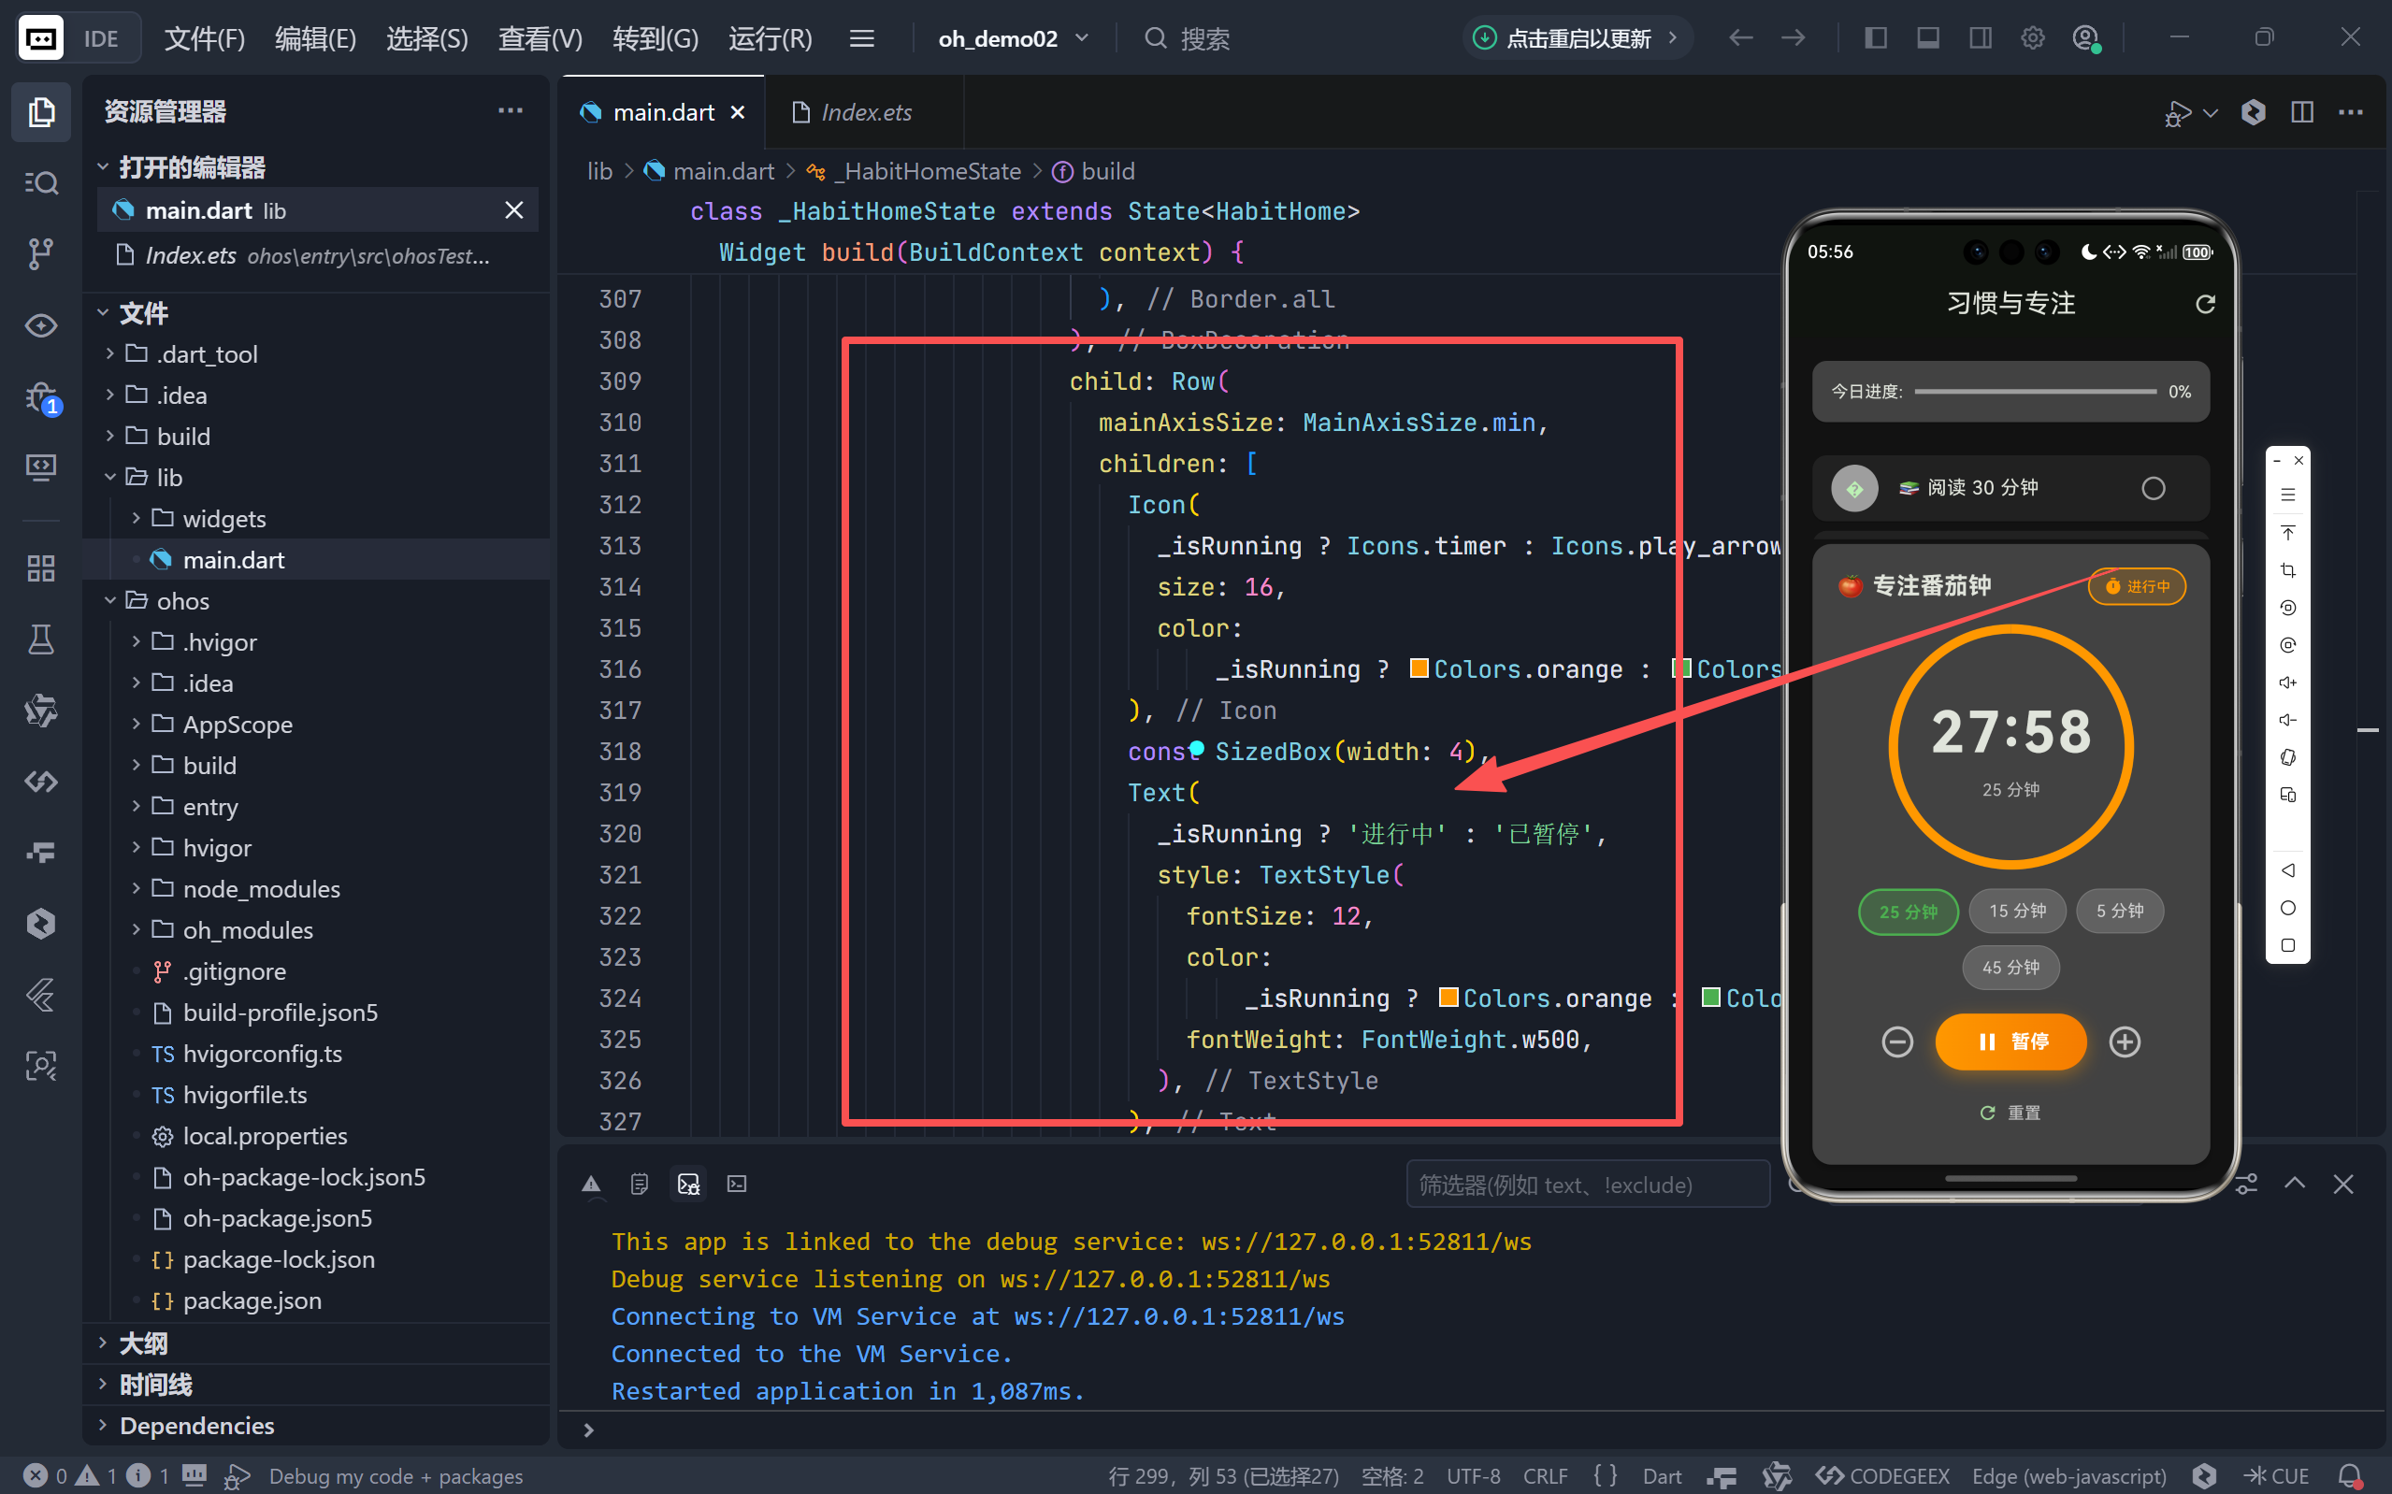The width and height of the screenshot is (2392, 1494).
Task: Click the 重置 reset link in timer card
Action: coord(2010,1113)
